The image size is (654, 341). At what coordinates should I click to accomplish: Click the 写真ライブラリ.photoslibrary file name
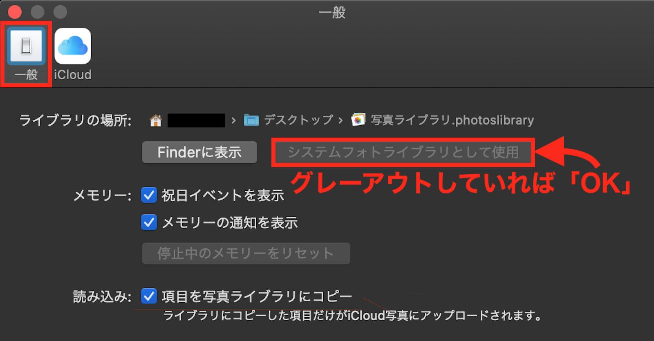click(452, 120)
